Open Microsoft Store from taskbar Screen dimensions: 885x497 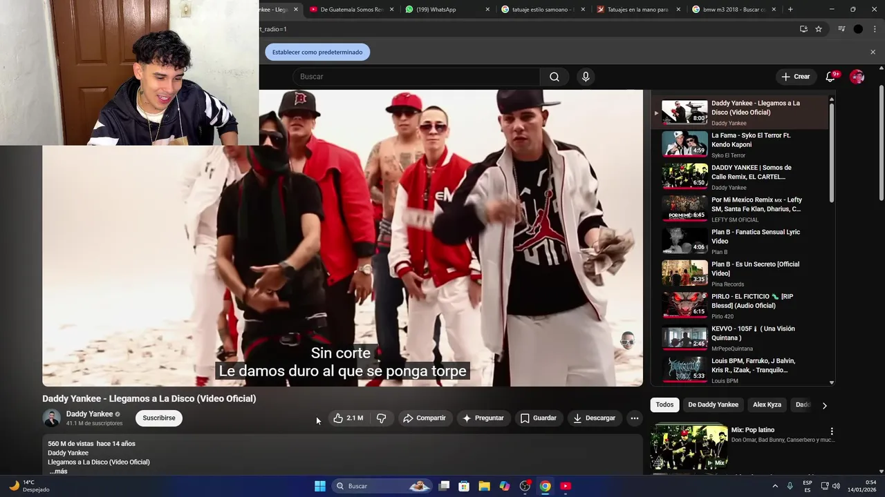(x=464, y=486)
